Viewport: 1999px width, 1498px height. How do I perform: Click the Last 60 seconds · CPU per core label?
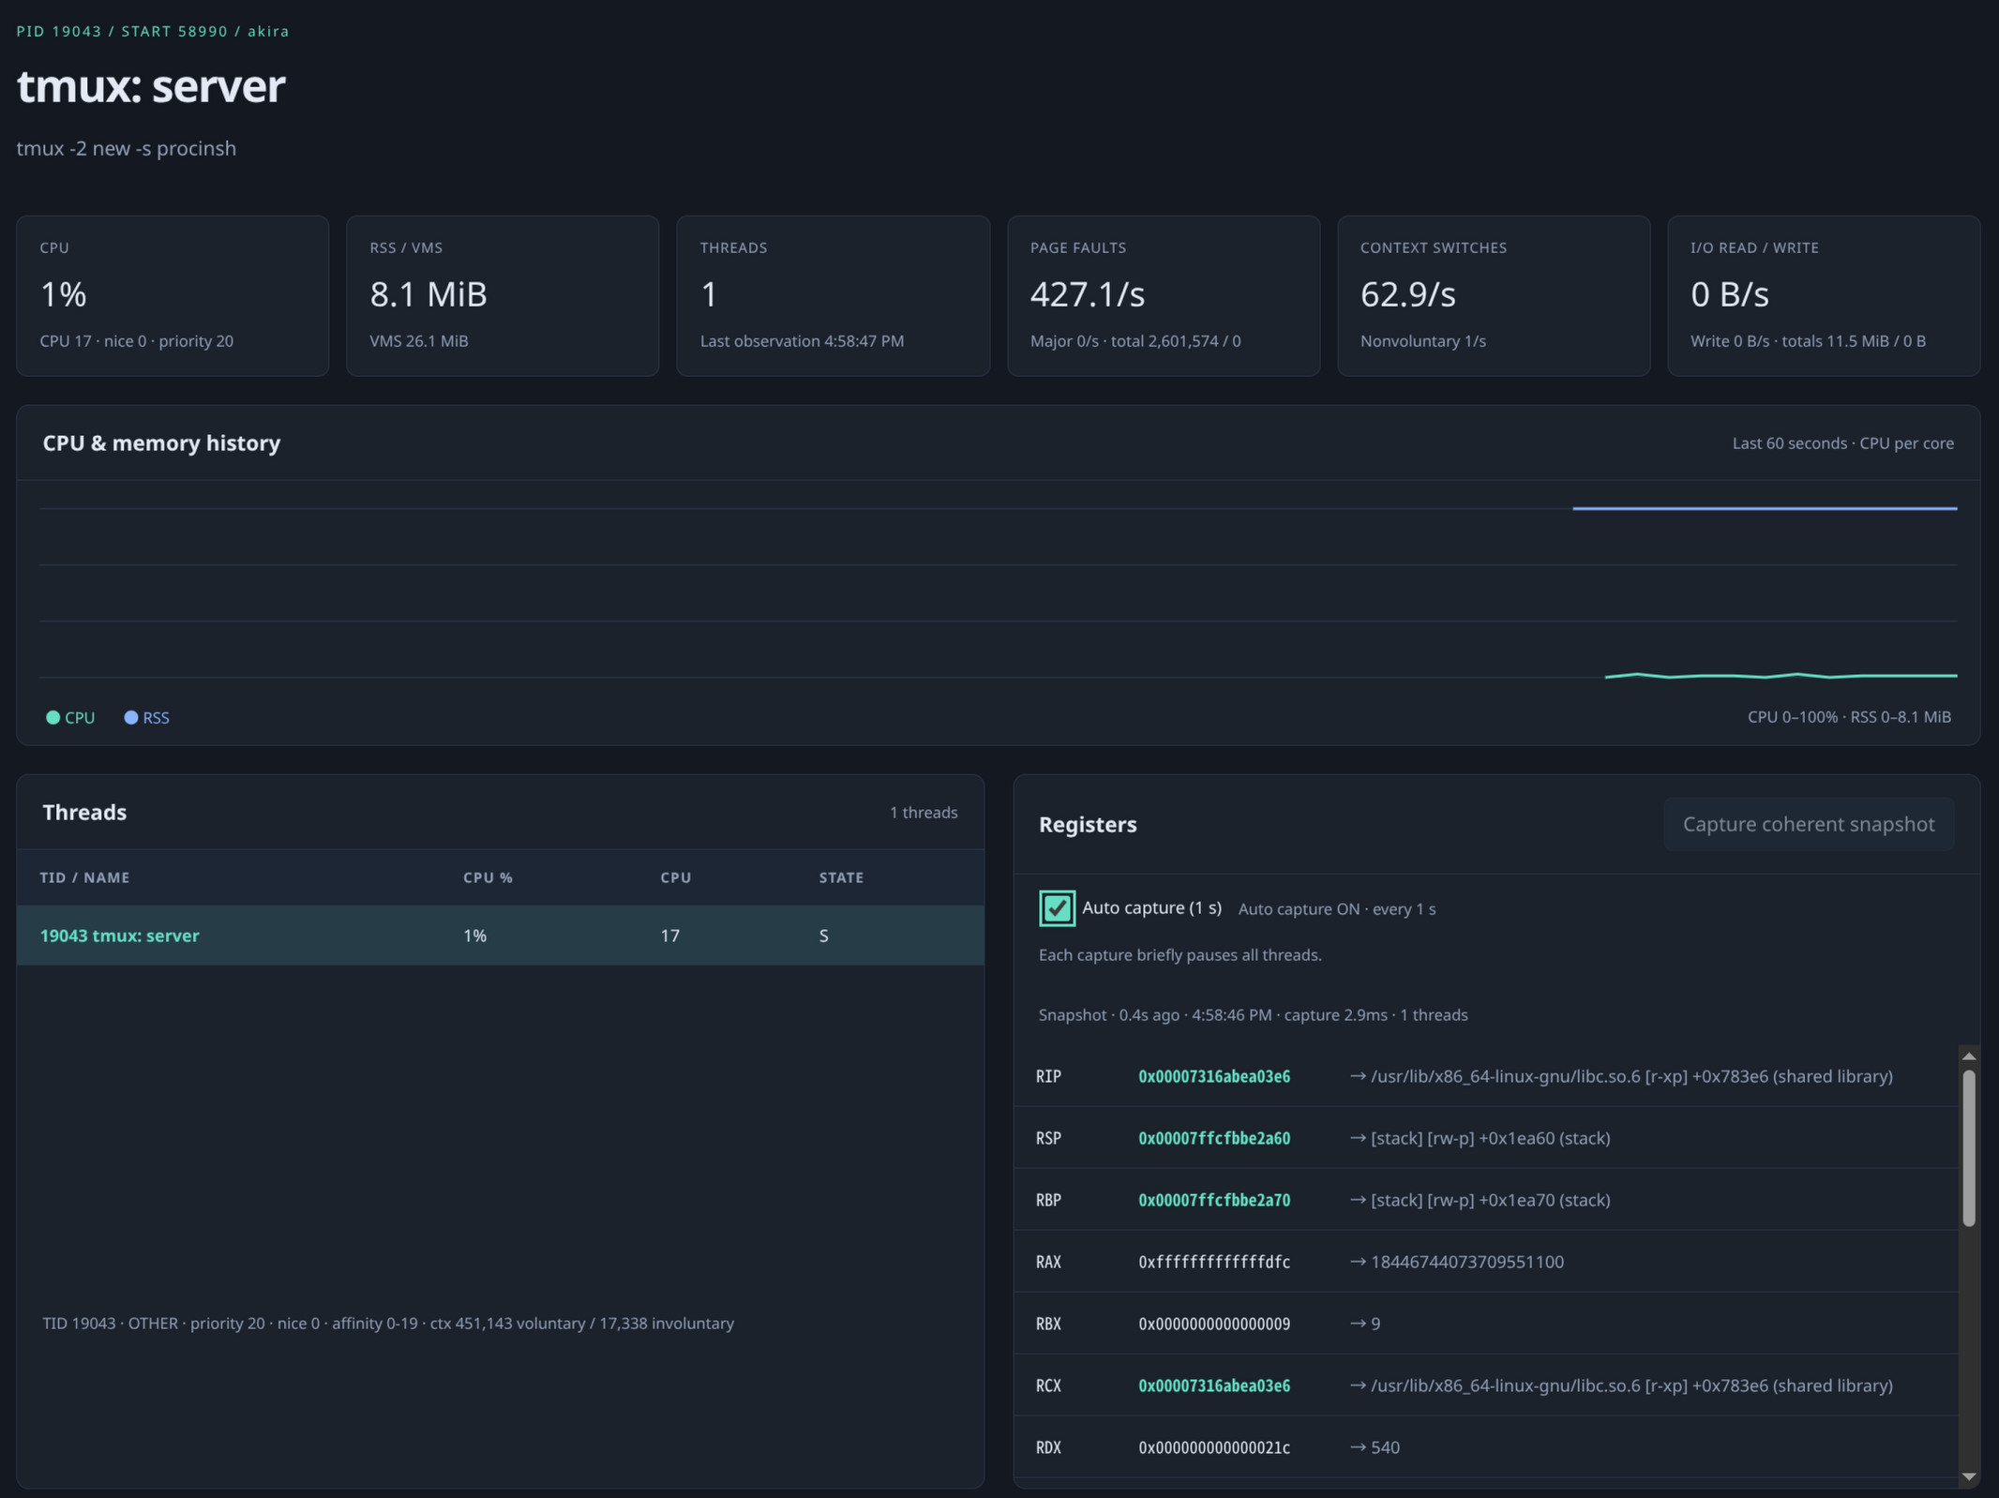point(1843,443)
